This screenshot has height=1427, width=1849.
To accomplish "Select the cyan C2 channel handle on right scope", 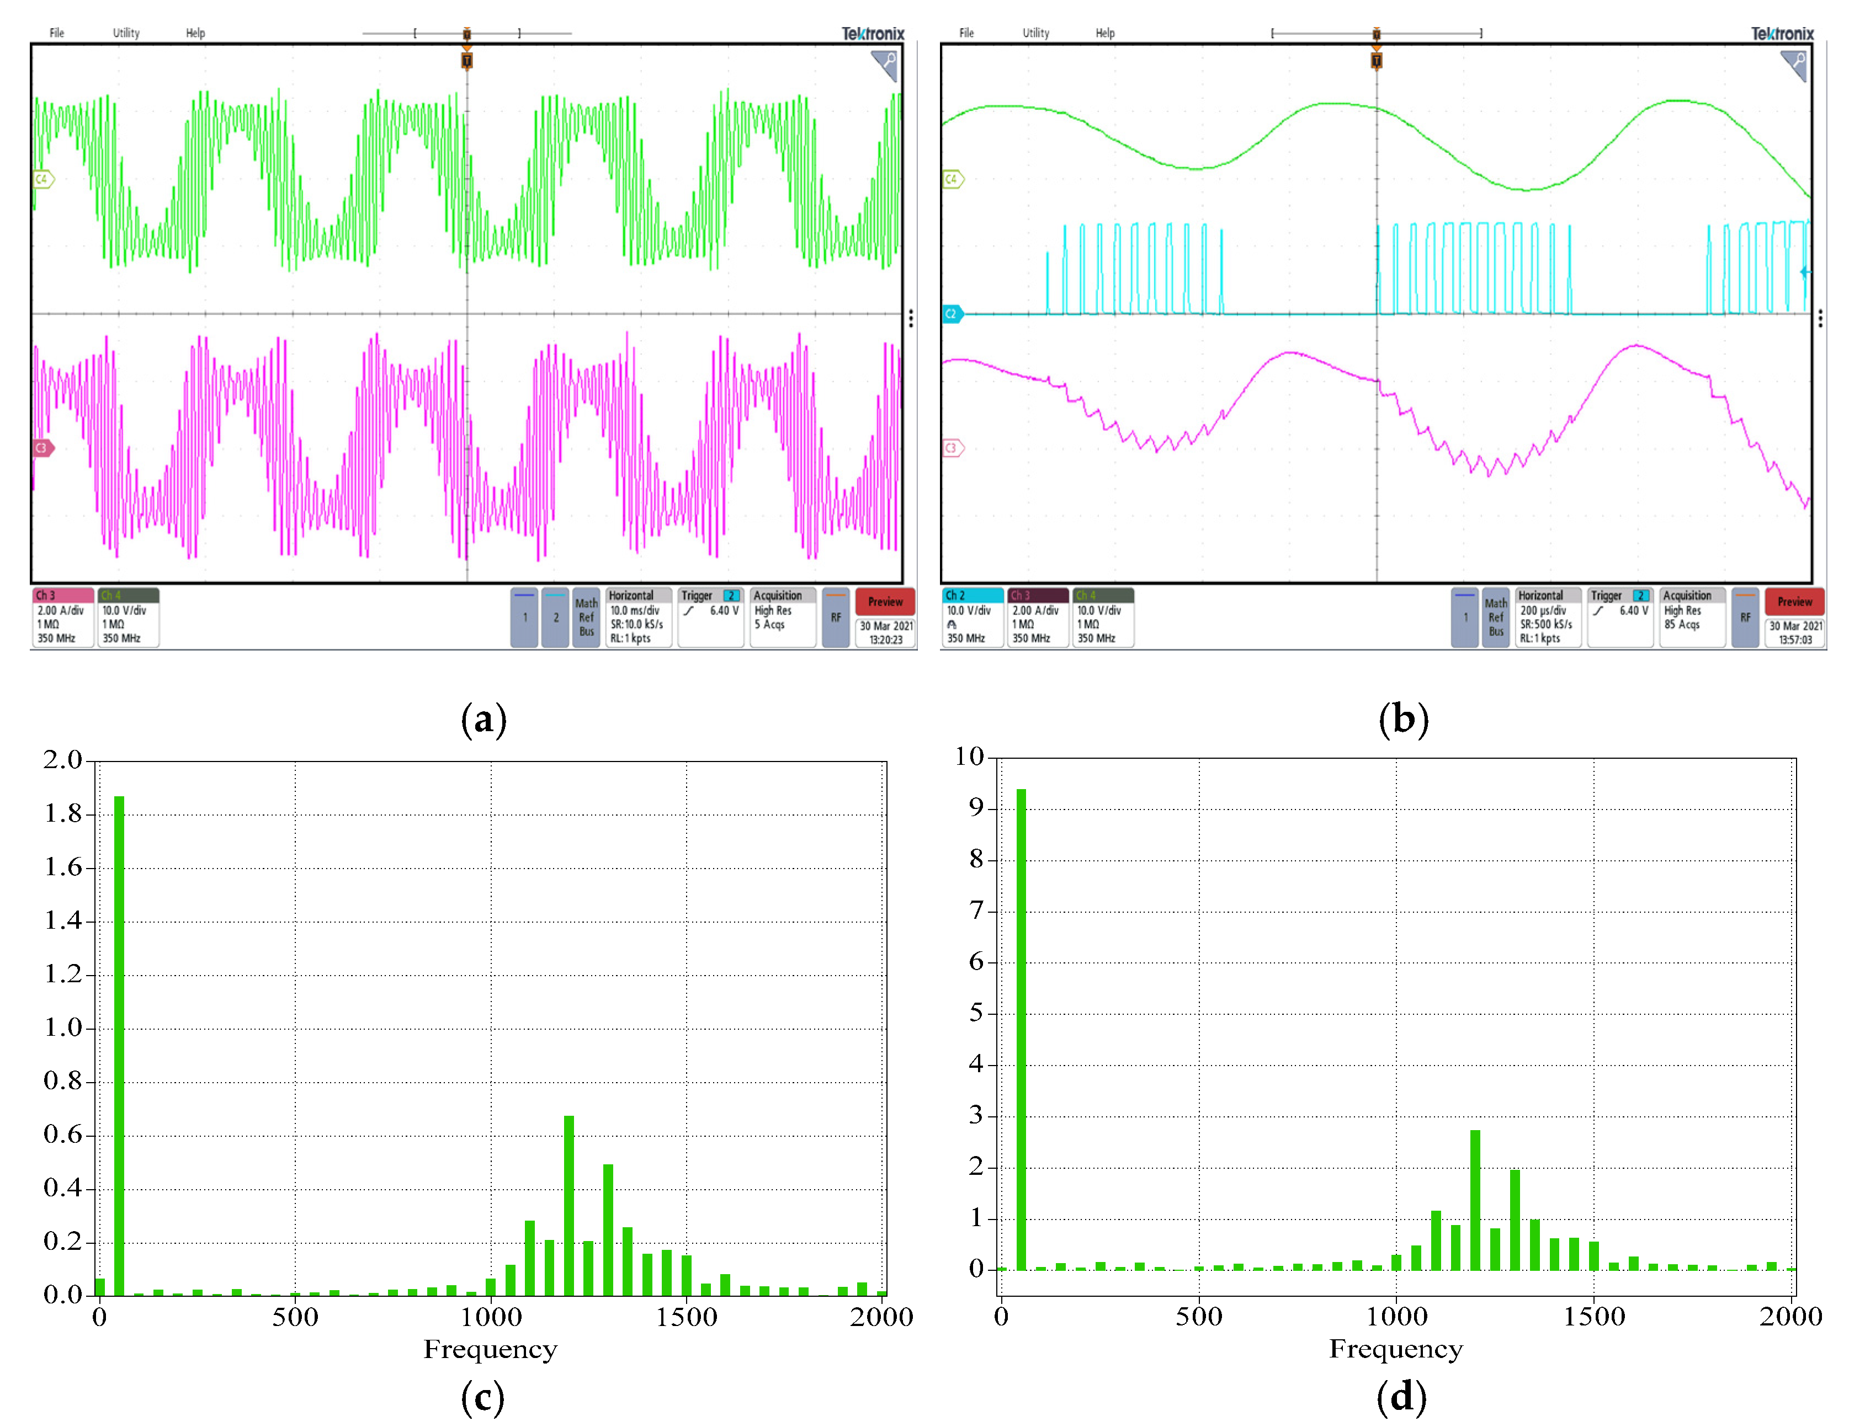I will tap(953, 314).
